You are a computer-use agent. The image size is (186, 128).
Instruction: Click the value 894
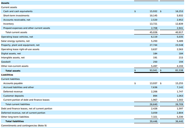(155, 96)
